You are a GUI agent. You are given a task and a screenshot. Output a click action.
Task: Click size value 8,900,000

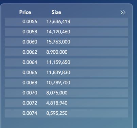(57, 52)
